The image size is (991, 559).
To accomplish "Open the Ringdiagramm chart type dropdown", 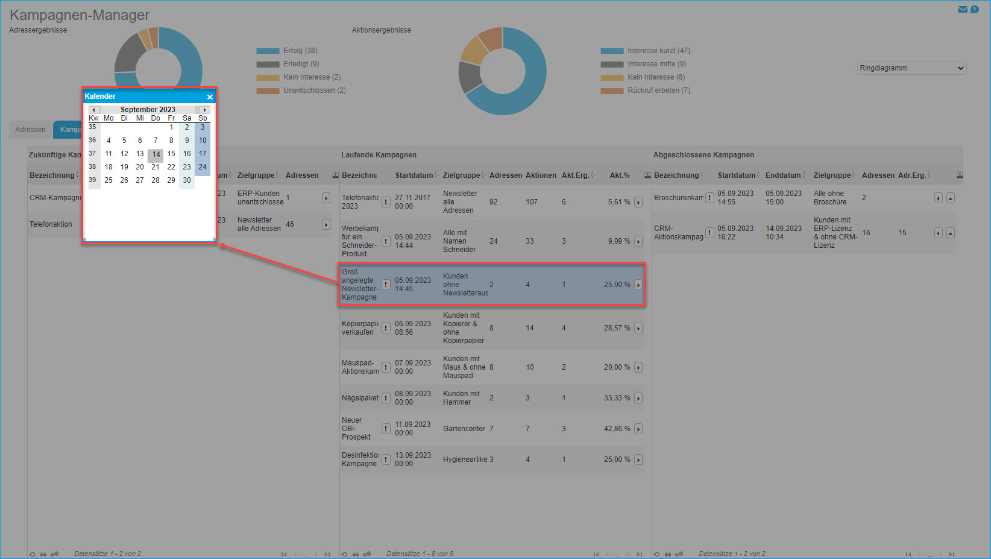I will point(911,68).
